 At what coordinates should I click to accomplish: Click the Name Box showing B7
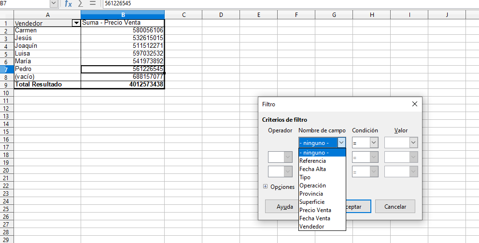(25, 3)
